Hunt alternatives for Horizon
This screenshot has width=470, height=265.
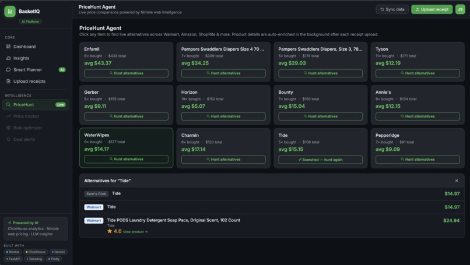click(223, 116)
